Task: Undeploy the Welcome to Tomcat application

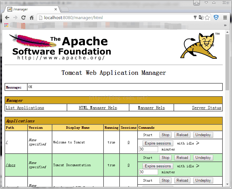Action: 203,135
